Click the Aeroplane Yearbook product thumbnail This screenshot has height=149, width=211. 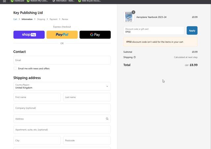point(129,17)
